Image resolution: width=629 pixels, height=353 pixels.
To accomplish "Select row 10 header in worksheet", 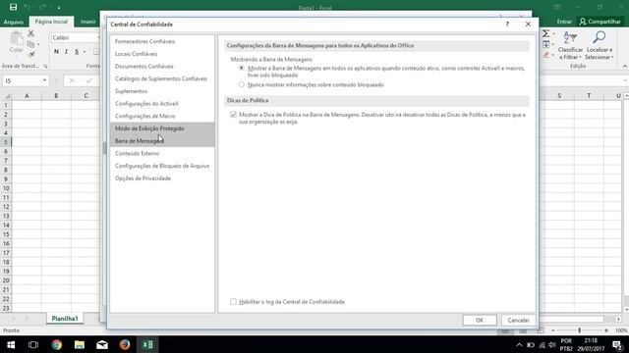I will point(6,188).
